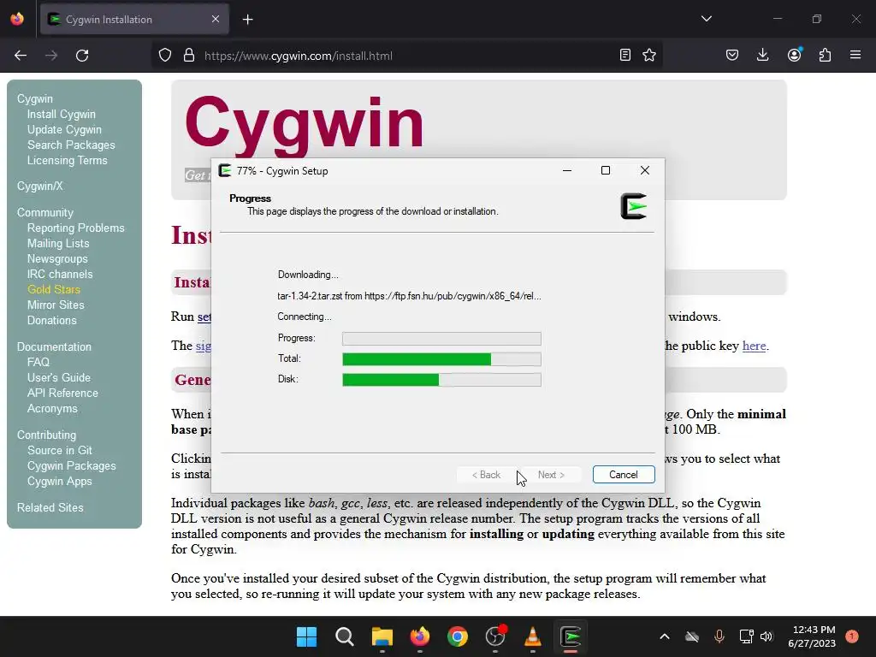This screenshot has width=876, height=657.
Task: Open the Firefox hamburger menu
Action: click(x=855, y=55)
